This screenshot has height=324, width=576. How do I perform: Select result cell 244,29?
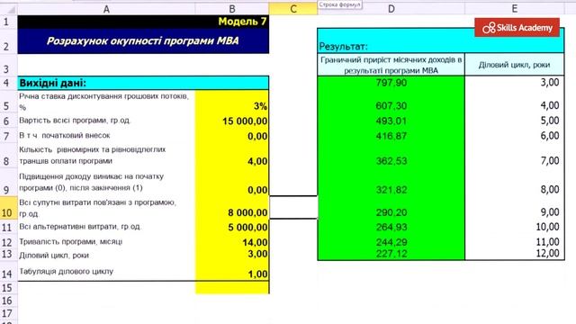tap(391, 242)
